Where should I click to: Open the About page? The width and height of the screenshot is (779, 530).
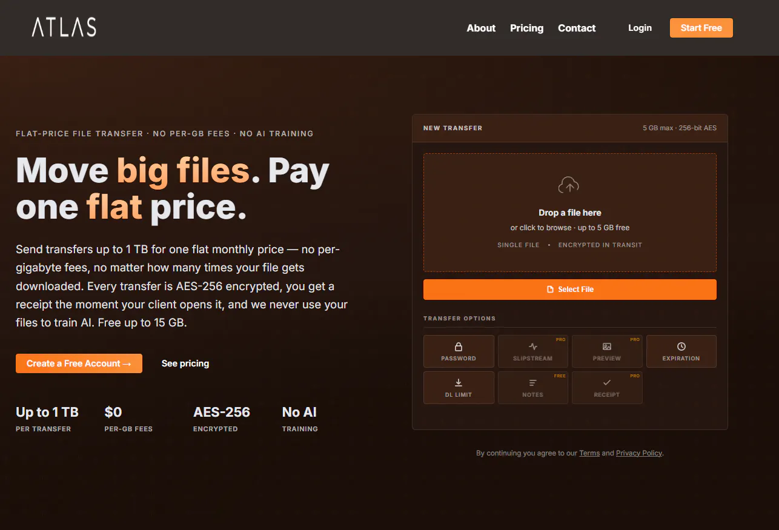pos(481,28)
